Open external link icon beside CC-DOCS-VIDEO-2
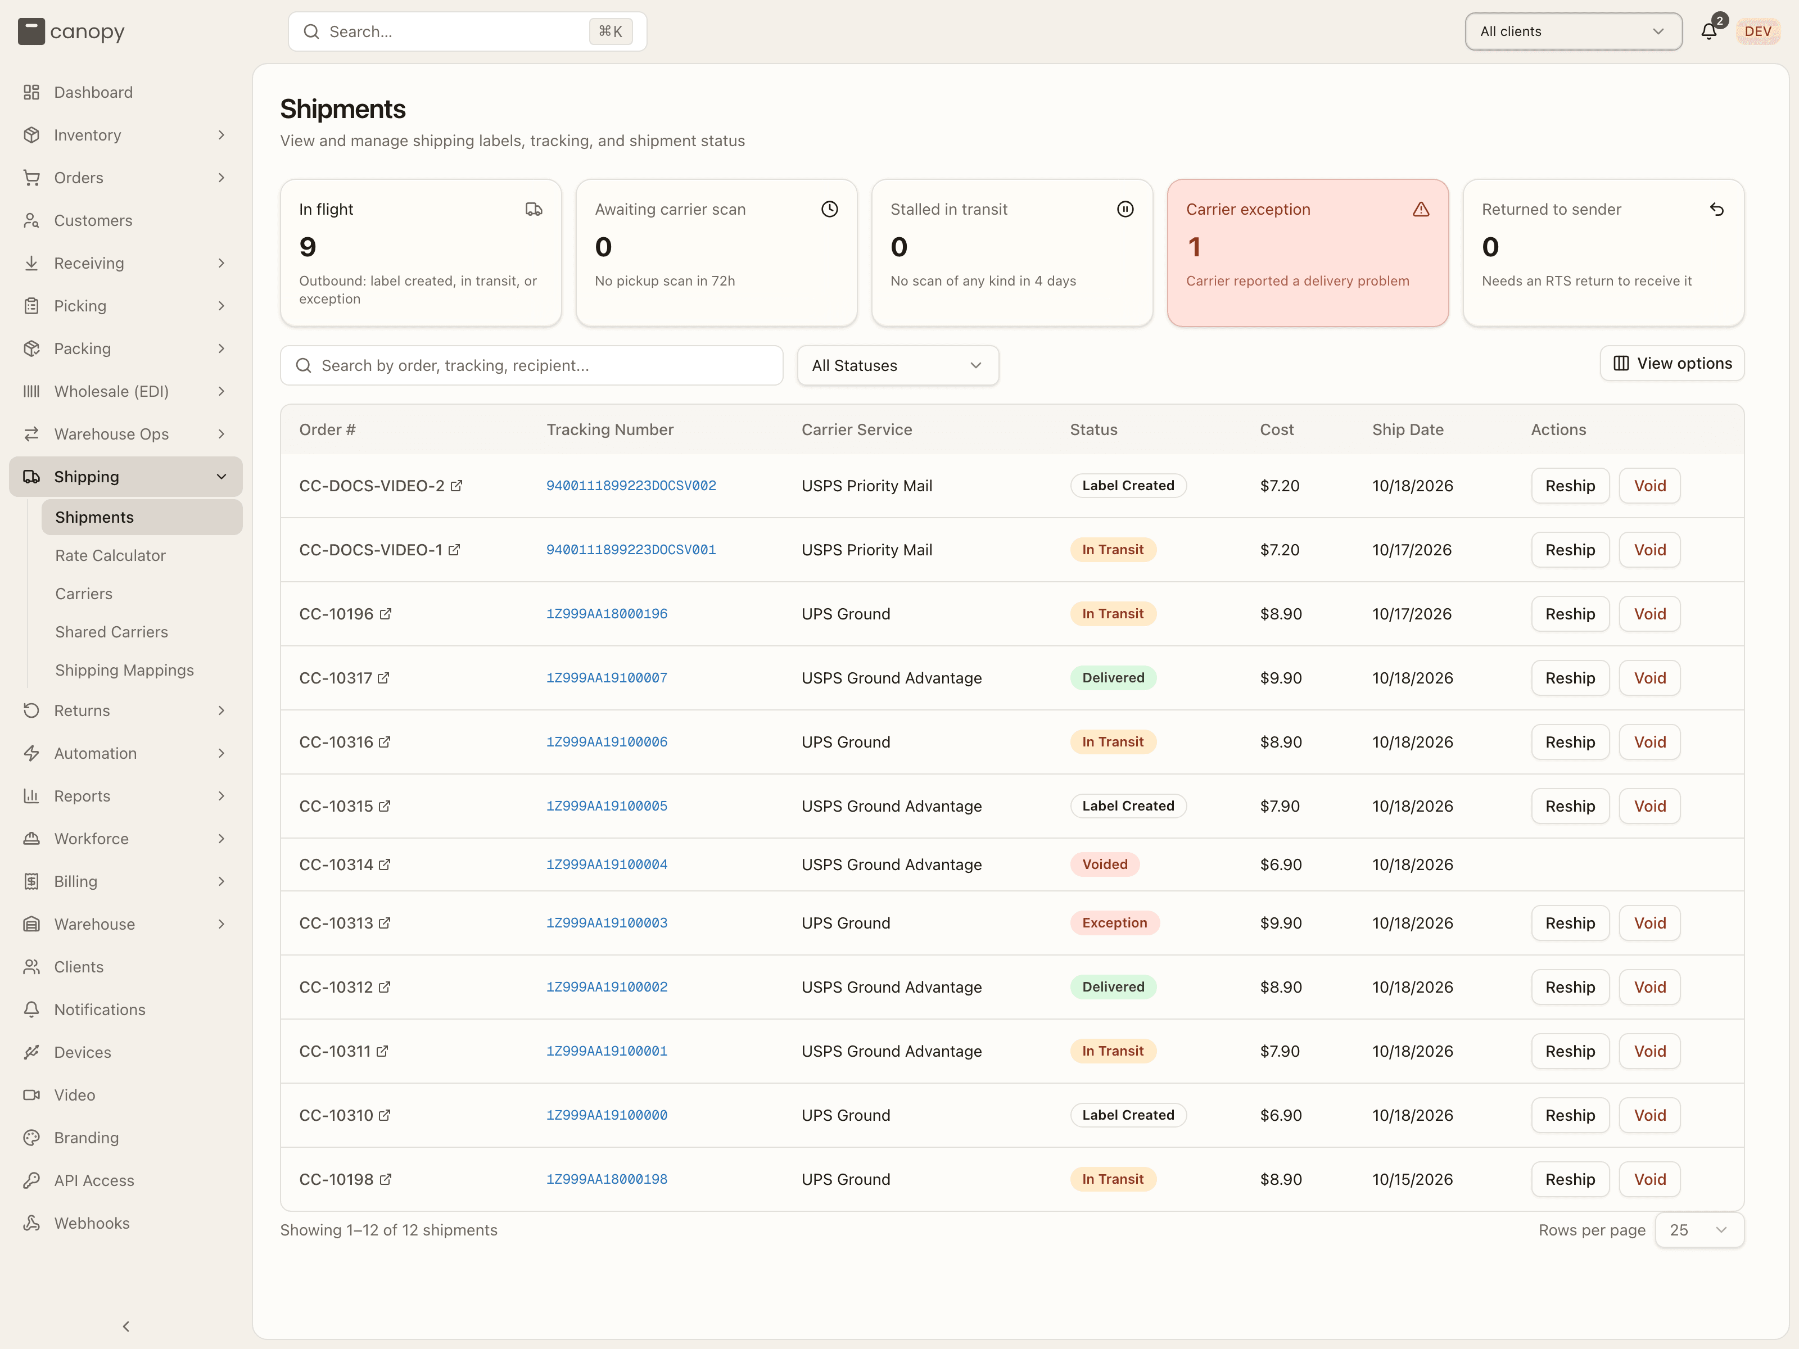This screenshot has height=1349, width=1799. click(x=456, y=486)
